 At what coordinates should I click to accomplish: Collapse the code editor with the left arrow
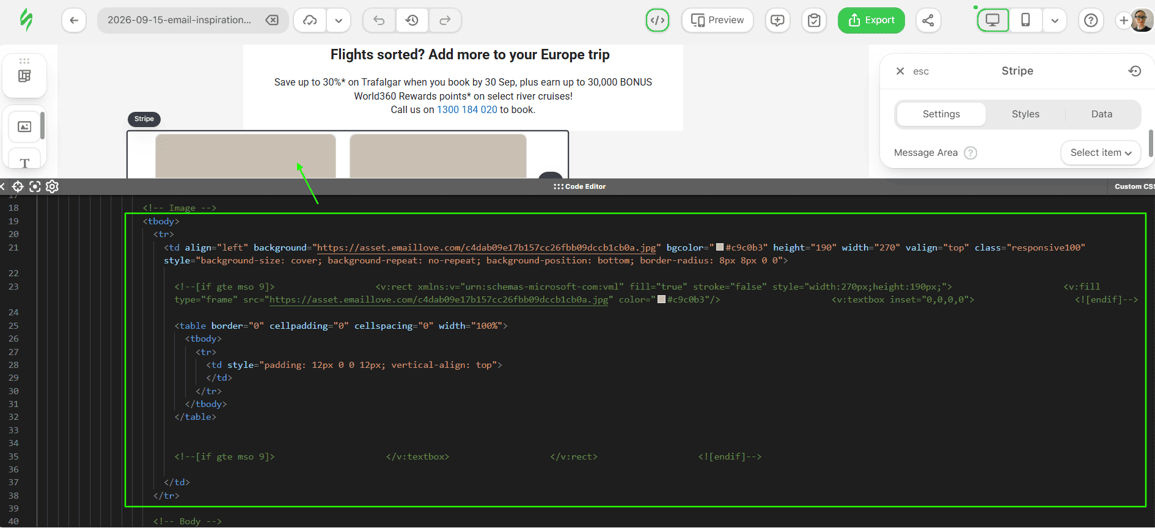pos(2,186)
